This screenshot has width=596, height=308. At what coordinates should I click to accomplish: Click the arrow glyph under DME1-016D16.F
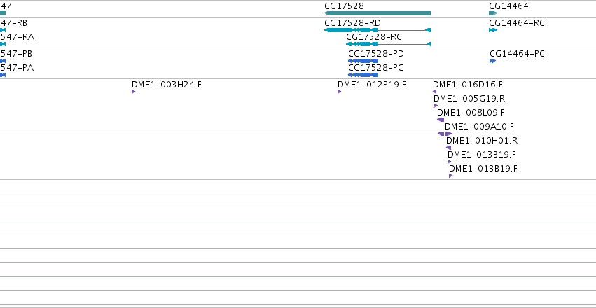coord(434,92)
